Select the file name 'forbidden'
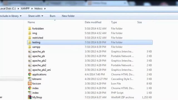The width and height of the screenshot is (178, 100). [38, 29]
